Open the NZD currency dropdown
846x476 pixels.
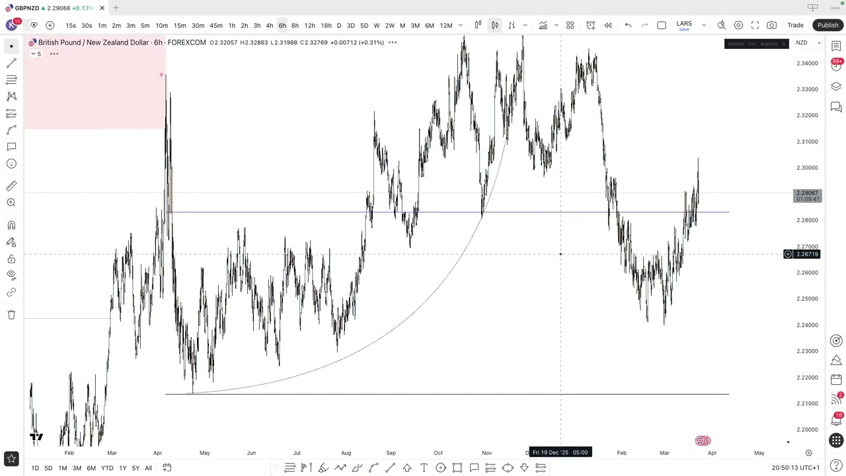pyautogui.click(x=808, y=43)
